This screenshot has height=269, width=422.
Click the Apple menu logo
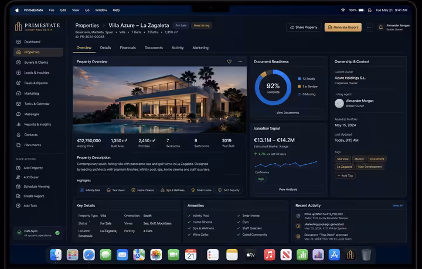(x=17, y=10)
